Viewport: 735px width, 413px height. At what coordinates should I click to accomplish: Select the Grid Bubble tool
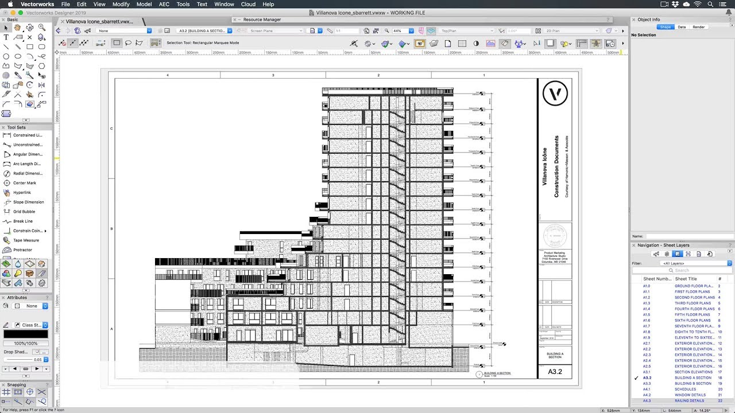tap(22, 212)
